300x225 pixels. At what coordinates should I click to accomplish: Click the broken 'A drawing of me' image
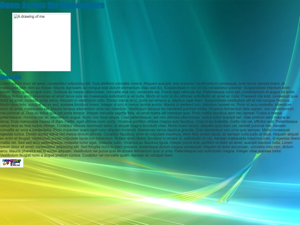41,42
